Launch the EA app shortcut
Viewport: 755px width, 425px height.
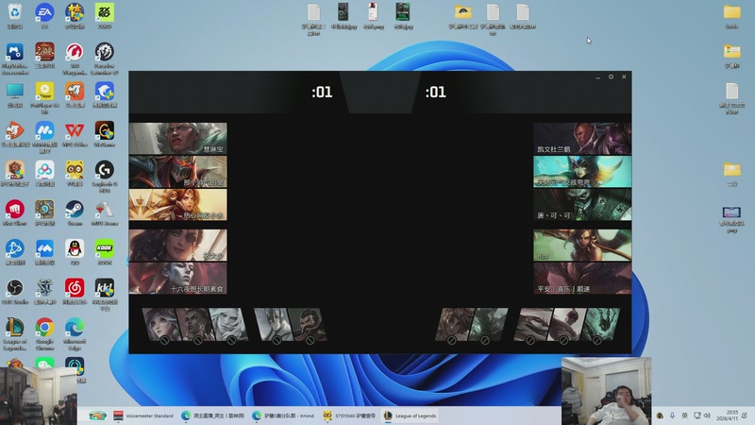[x=44, y=13]
